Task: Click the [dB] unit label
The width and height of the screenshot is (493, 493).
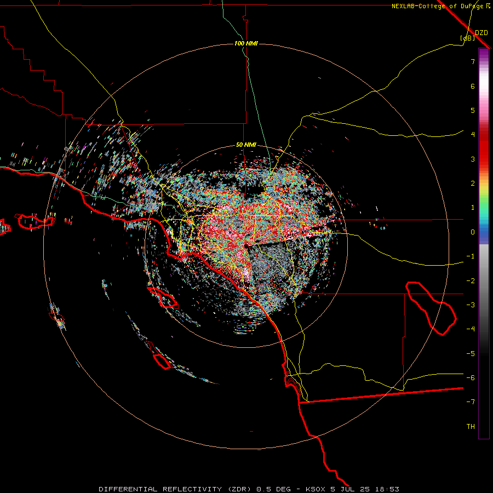Action: (x=468, y=38)
